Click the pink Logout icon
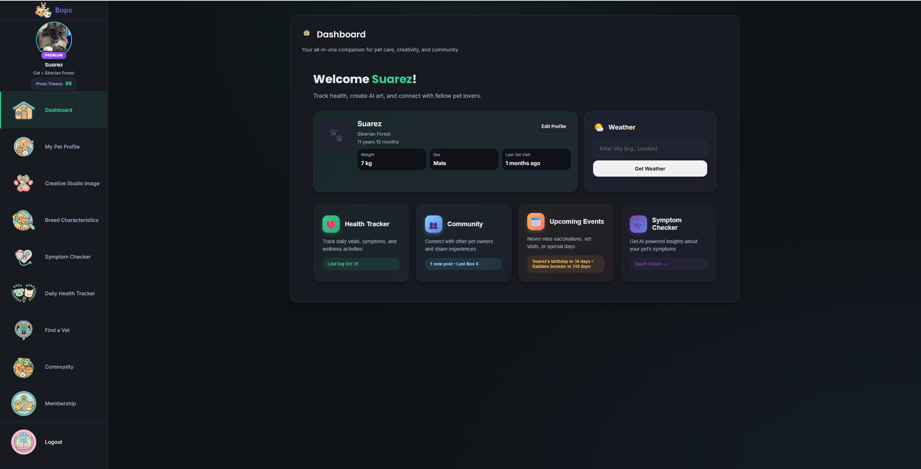 point(24,442)
